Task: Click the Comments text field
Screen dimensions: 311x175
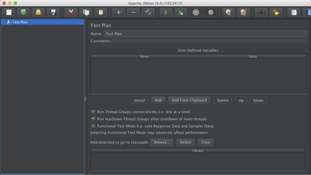Action: [209, 41]
